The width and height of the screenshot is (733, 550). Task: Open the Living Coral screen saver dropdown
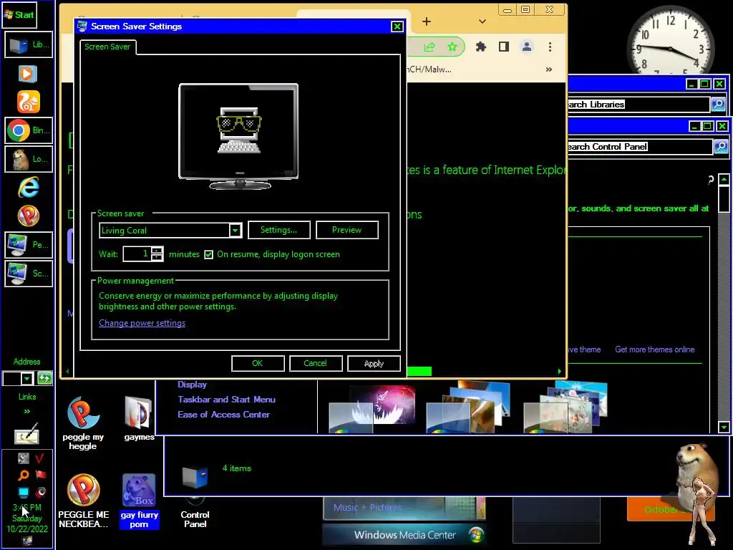235,230
